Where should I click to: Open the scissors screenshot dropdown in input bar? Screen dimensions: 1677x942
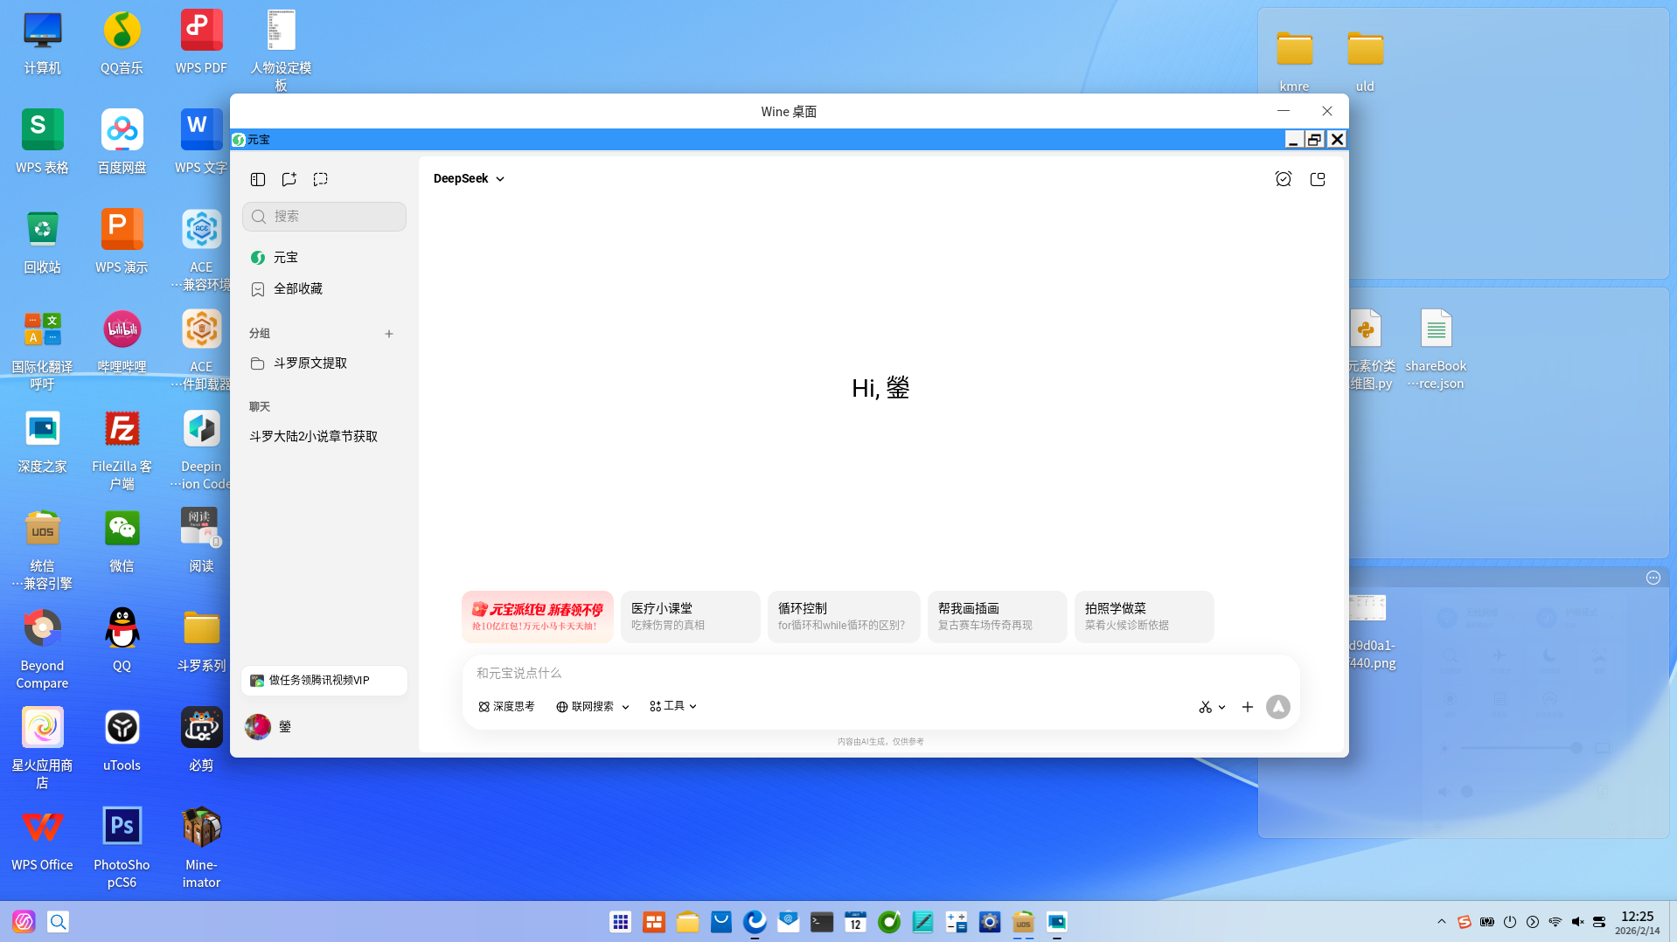point(1212,707)
